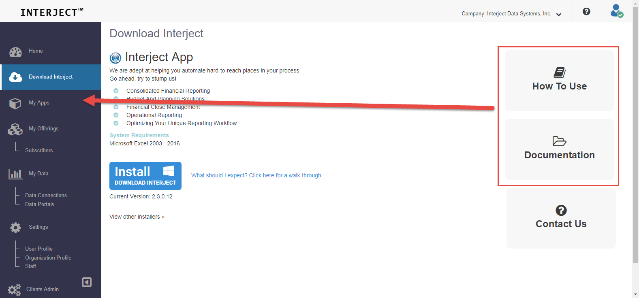
Task: Select Data Portals under My Data
Action: point(39,204)
